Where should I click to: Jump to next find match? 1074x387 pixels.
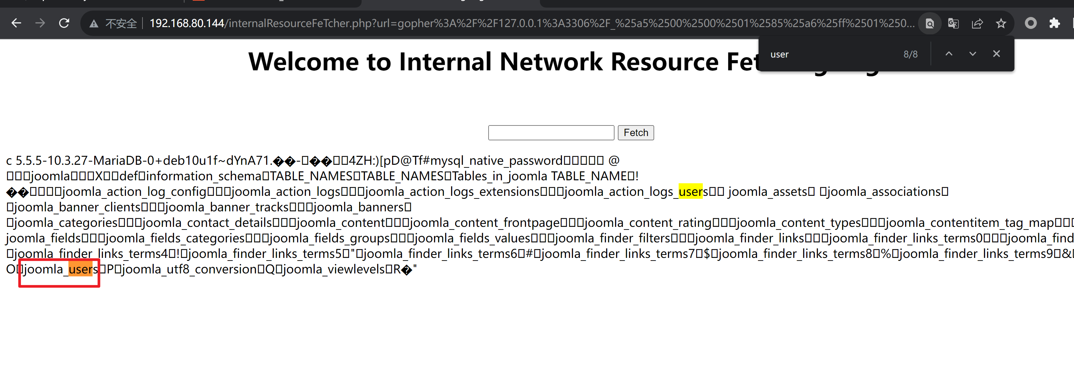(973, 54)
